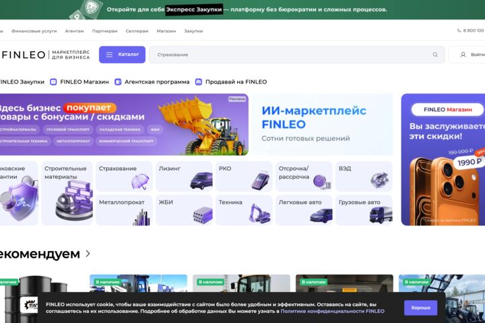
Task: Open Страхование category with umbrella icon
Action: click(x=124, y=176)
